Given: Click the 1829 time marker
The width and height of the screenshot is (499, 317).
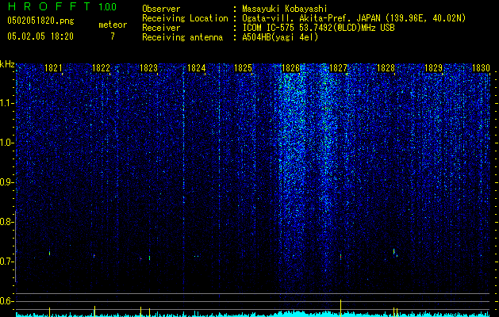Looking at the screenshot, I should 433,68.
